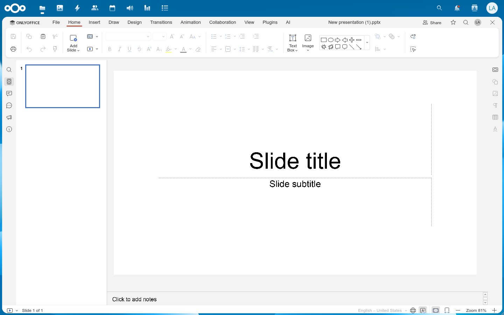Switch to the Design tab
This screenshot has height=315, width=504.
(135, 22)
